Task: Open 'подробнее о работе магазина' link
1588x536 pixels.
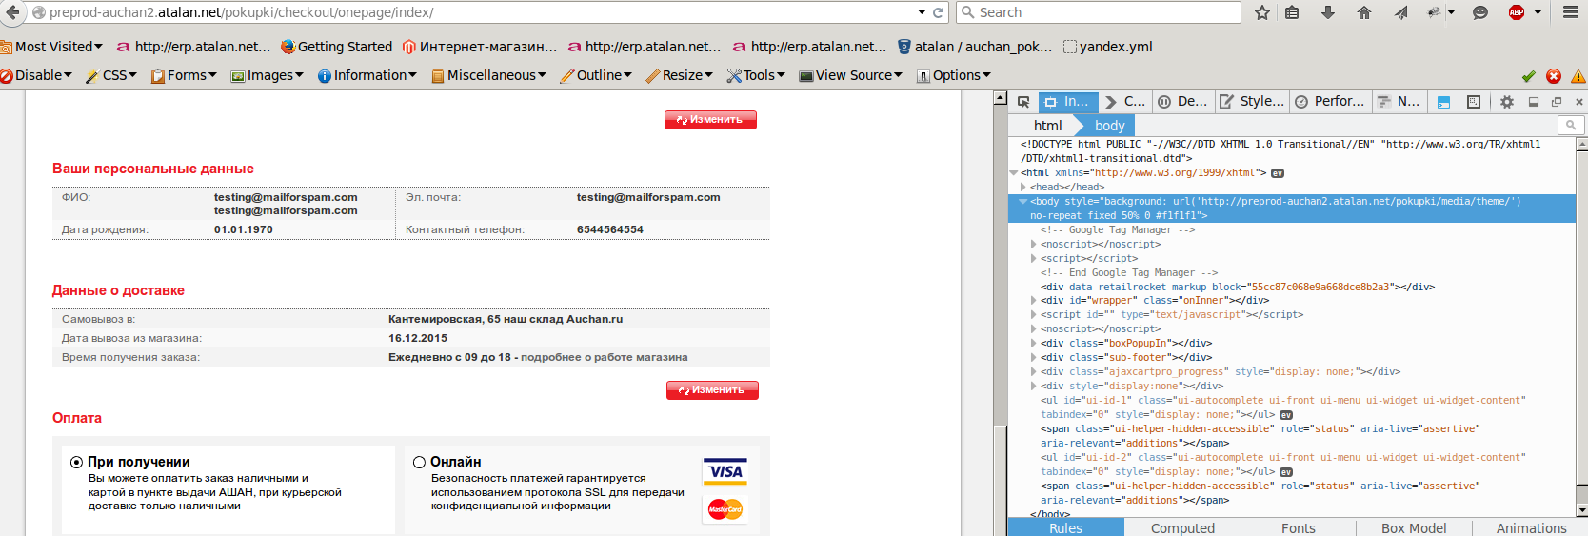Action: coord(605,358)
